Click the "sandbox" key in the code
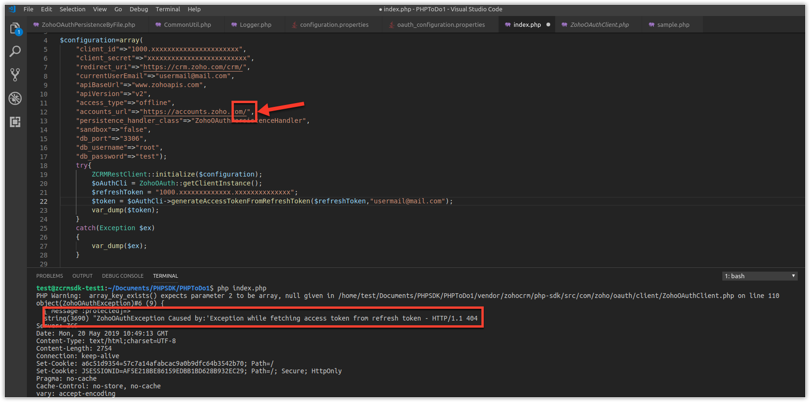Screen dimensions: 810x402 (x=94, y=129)
